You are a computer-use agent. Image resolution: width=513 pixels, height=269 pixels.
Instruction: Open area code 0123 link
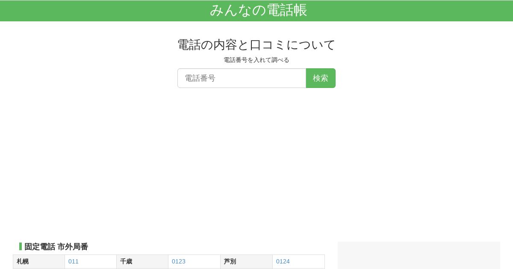[x=179, y=261]
